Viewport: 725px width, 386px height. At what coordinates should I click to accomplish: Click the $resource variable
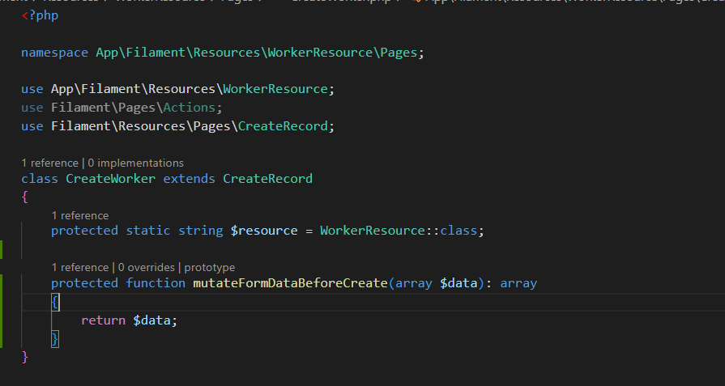(x=264, y=231)
